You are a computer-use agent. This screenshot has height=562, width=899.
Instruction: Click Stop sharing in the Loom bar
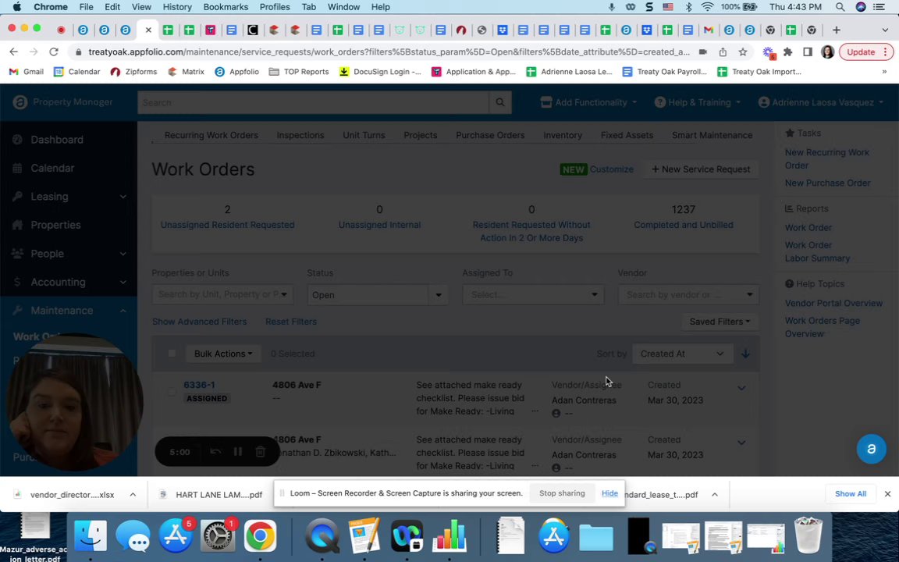(x=562, y=493)
